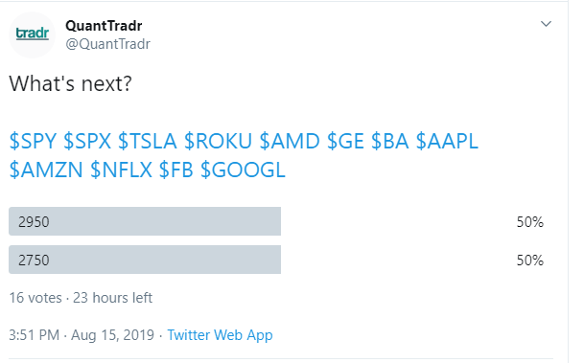
Task: Open the $AMZN cashtag
Action: 46,170
